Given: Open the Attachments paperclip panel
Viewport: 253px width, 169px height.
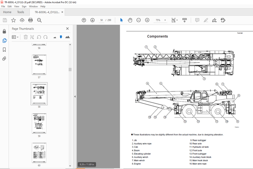Looking at the screenshot, I should coord(4,58).
